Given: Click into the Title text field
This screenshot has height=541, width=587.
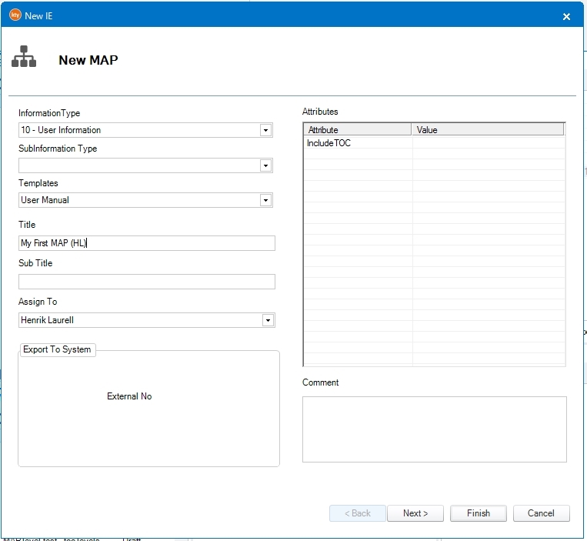Looking at the screenshot, I should (x=146, y=243).
